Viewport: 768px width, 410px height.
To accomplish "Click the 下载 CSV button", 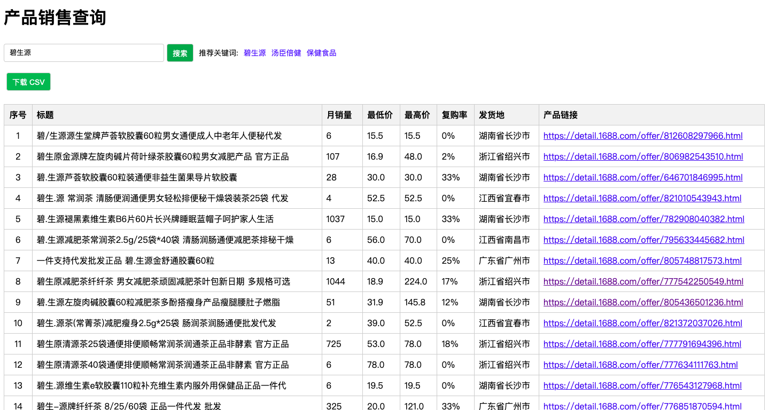I will point(29,82).
